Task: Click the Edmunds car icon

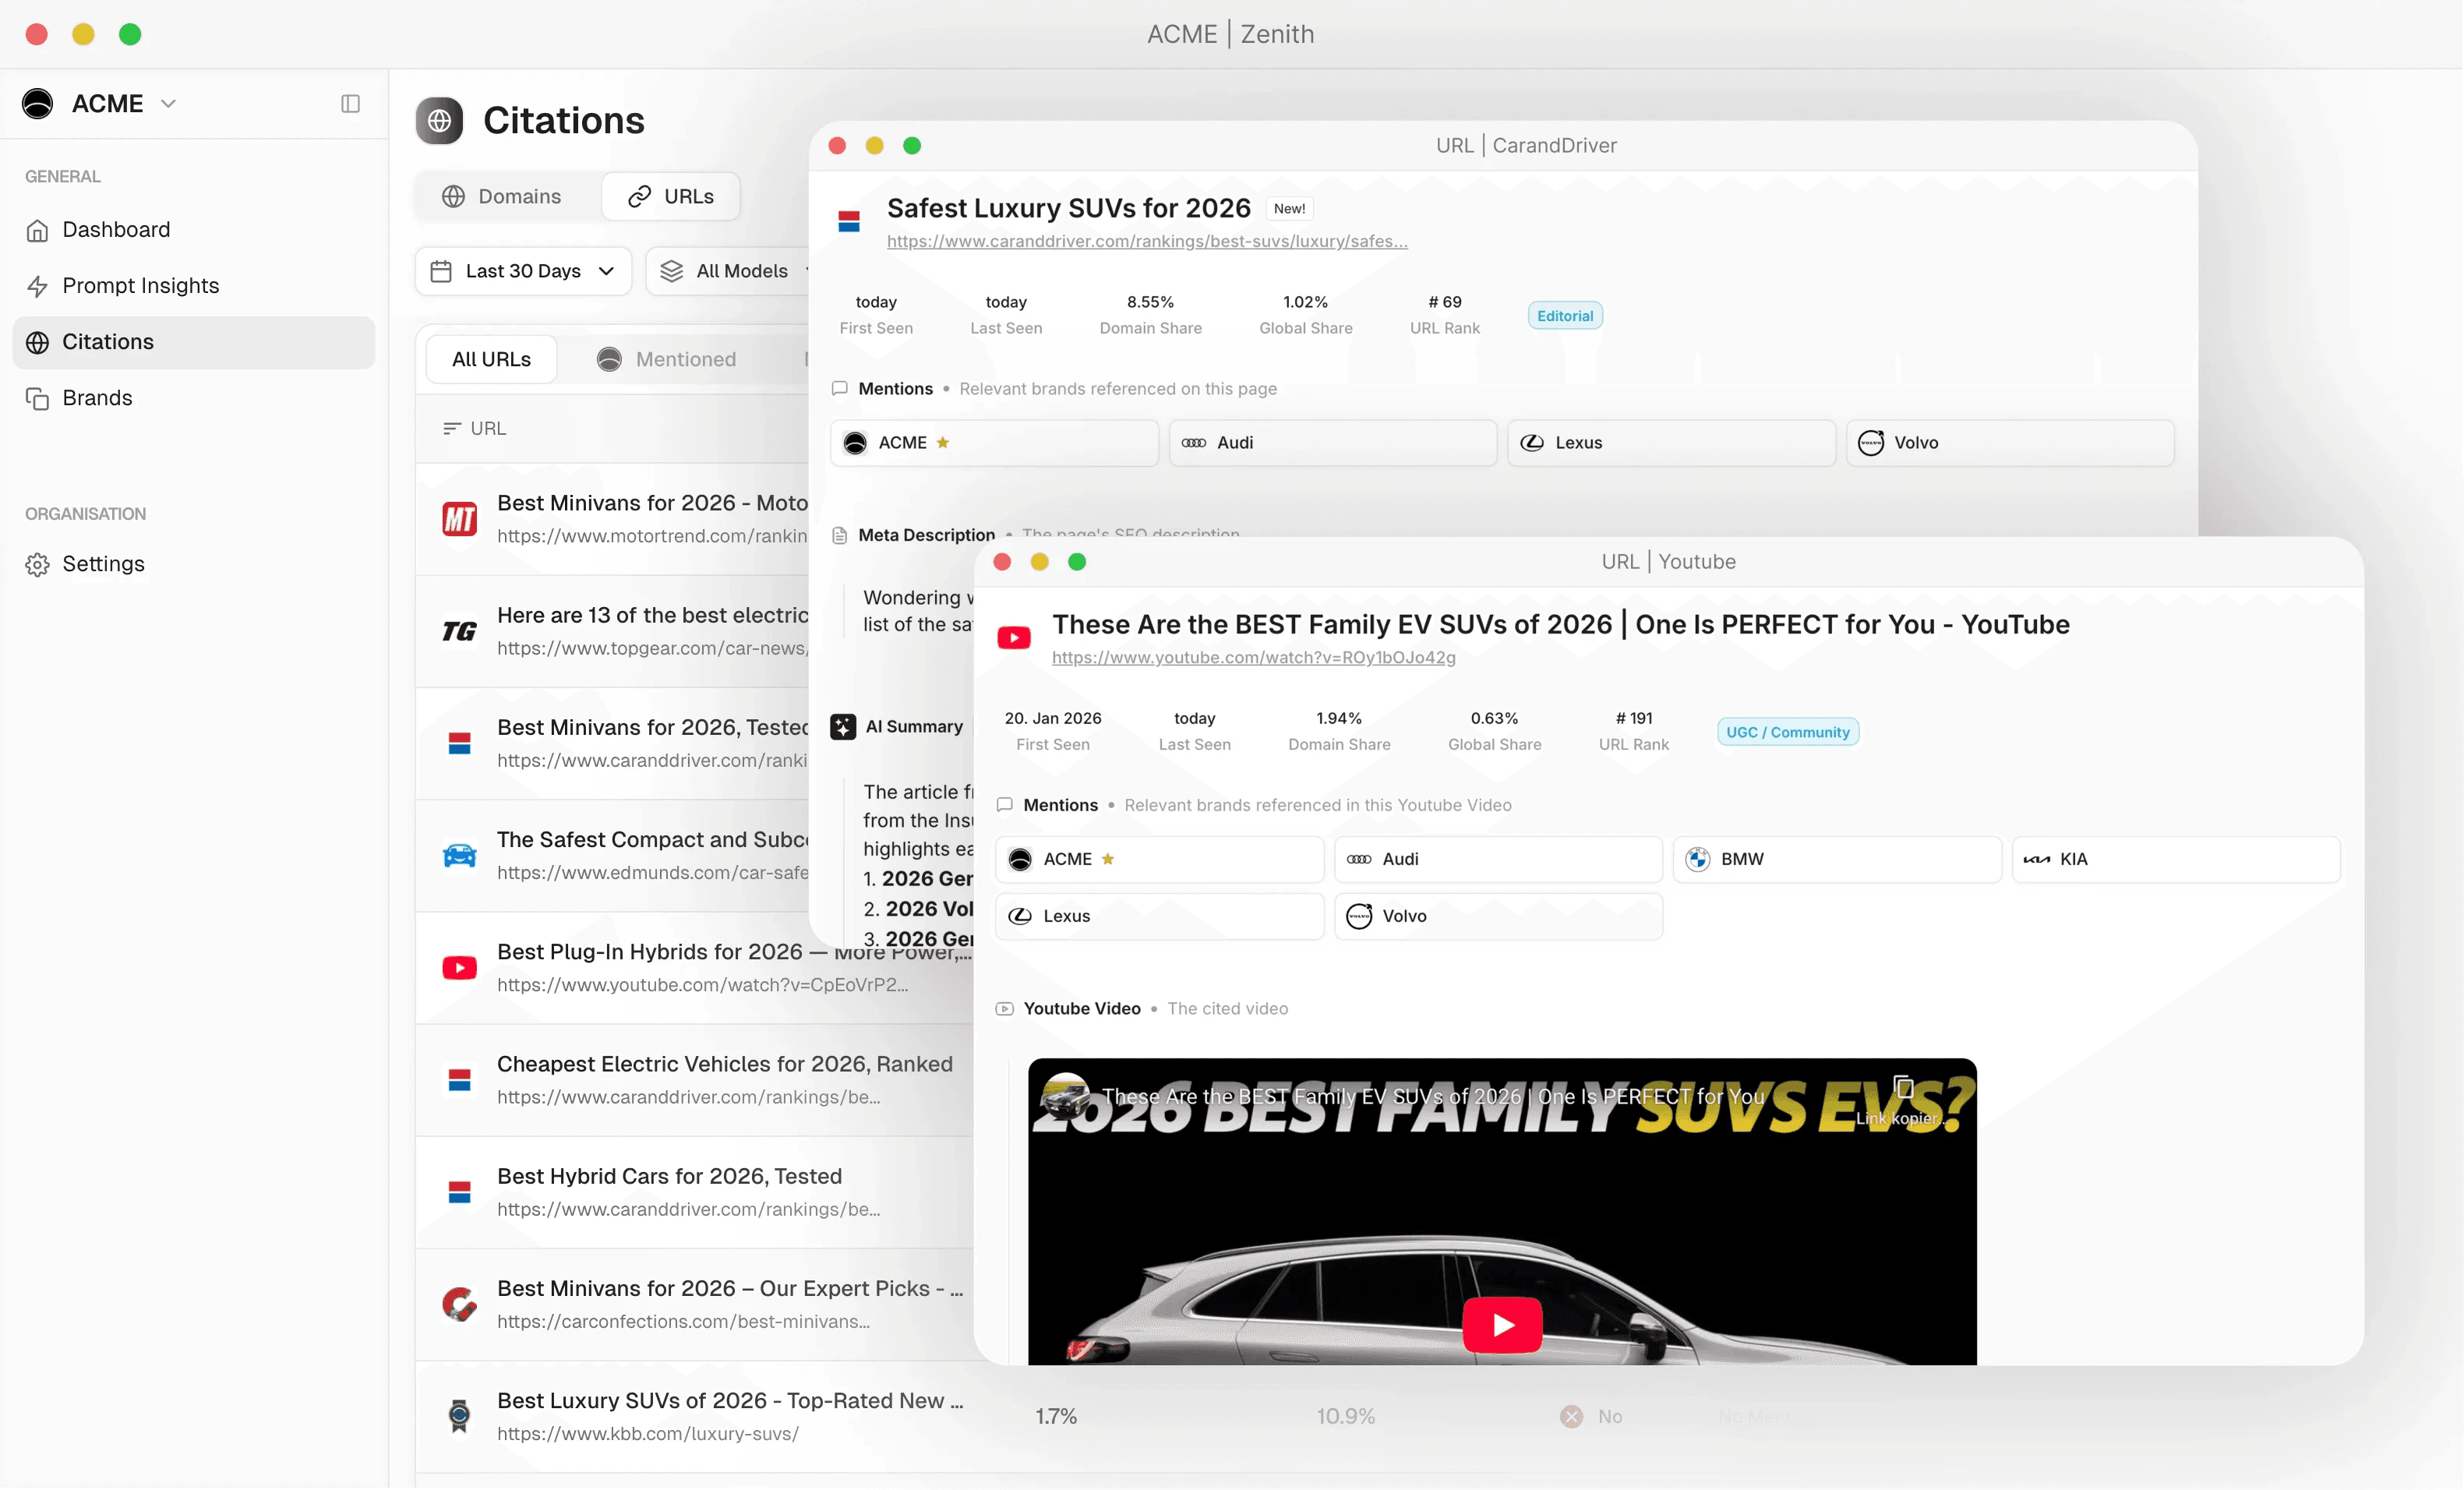Action: pos(459,856)
